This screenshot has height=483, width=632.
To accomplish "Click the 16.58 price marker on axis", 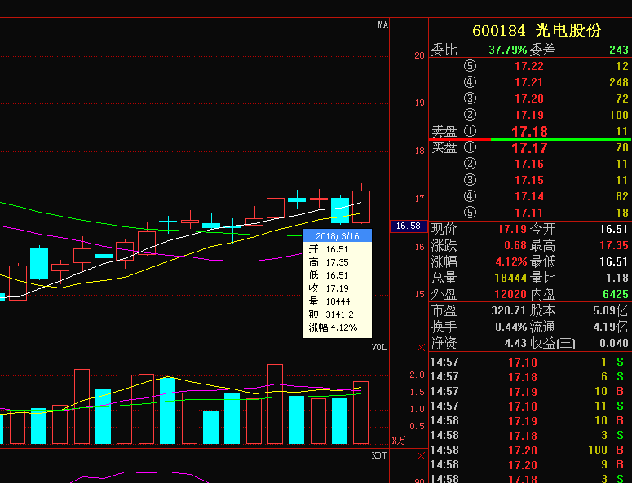I will click(408, 226).
